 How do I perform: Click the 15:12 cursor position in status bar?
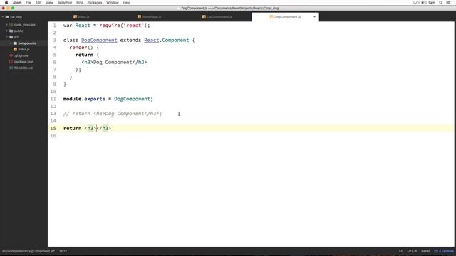63,251
